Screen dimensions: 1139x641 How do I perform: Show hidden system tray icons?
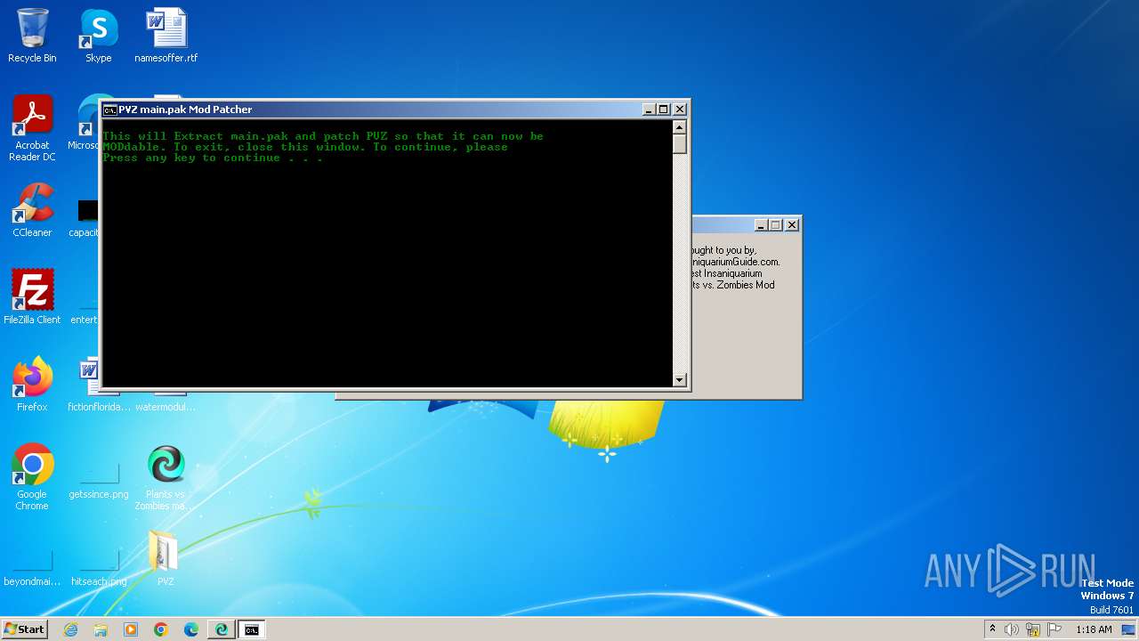coord(992,629)
